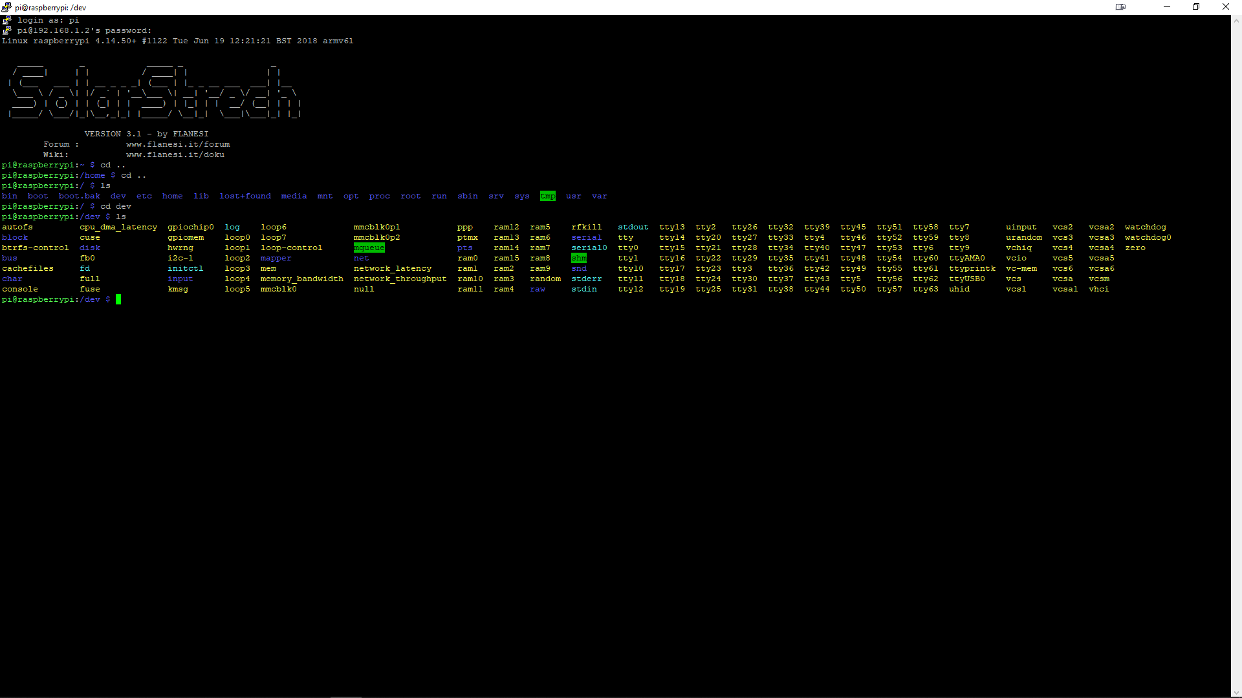
Task: Click 'vcsm' device entry
Action: 1099,279
